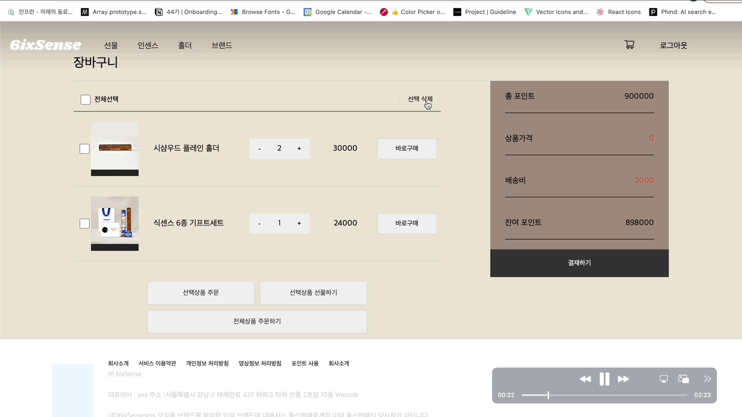This screenshot has width=742, height=417.
Task: Check the 시샴우드 플레인 홀더 item checkbox
Action: pyautogui.click(x=85, y=149)
